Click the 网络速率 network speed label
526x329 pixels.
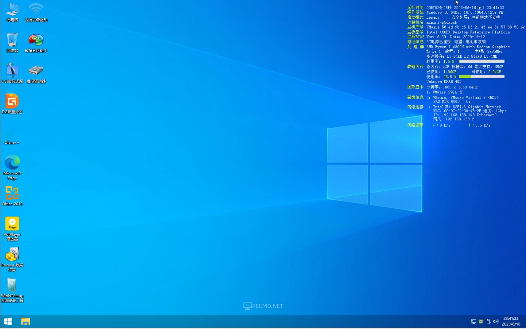coord(415,125)
